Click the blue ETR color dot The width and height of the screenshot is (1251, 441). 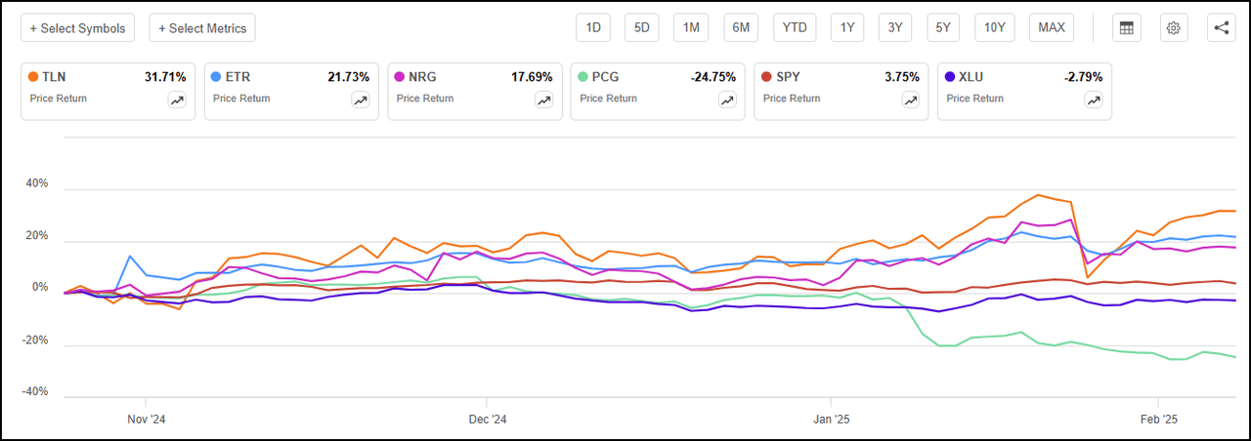(218, 76)
